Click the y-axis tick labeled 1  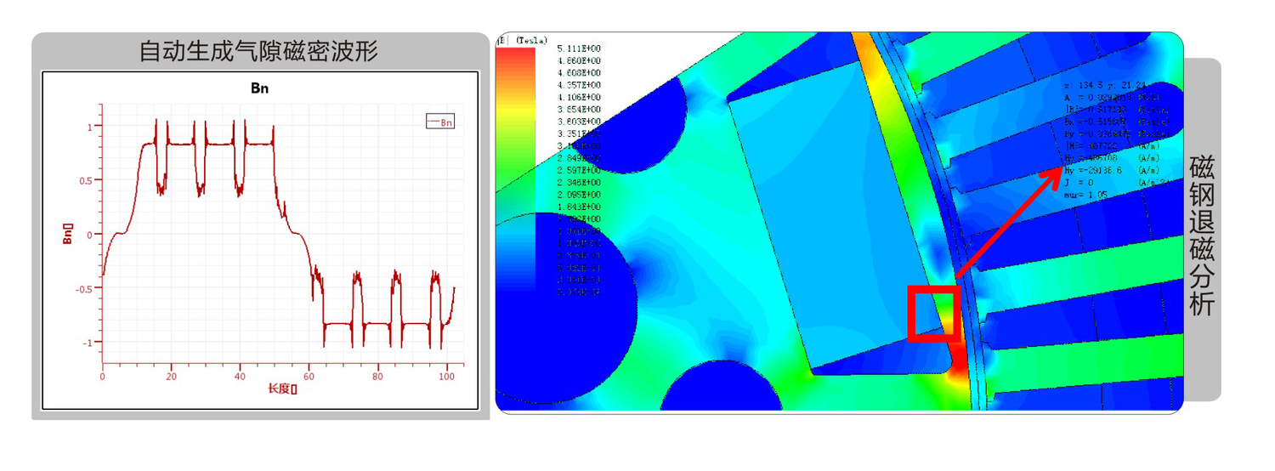coord(90,127)
